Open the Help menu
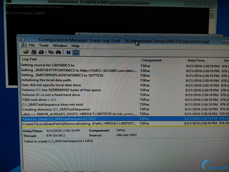This screenshot has height=172, width=229. tap(75, 46)
